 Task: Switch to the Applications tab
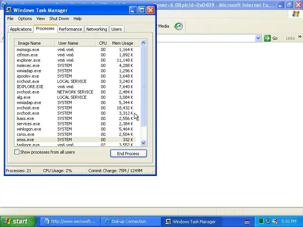(21, 29)
